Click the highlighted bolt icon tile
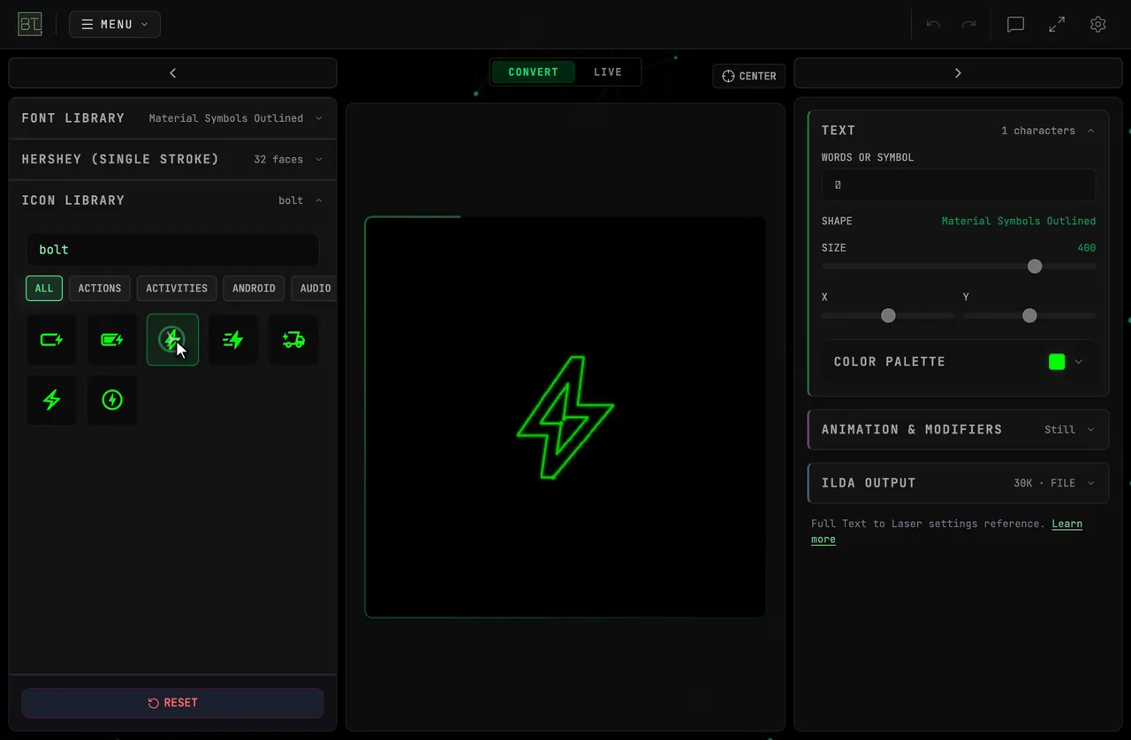This screenshot has width=1131, height=740. pos(172,339)
